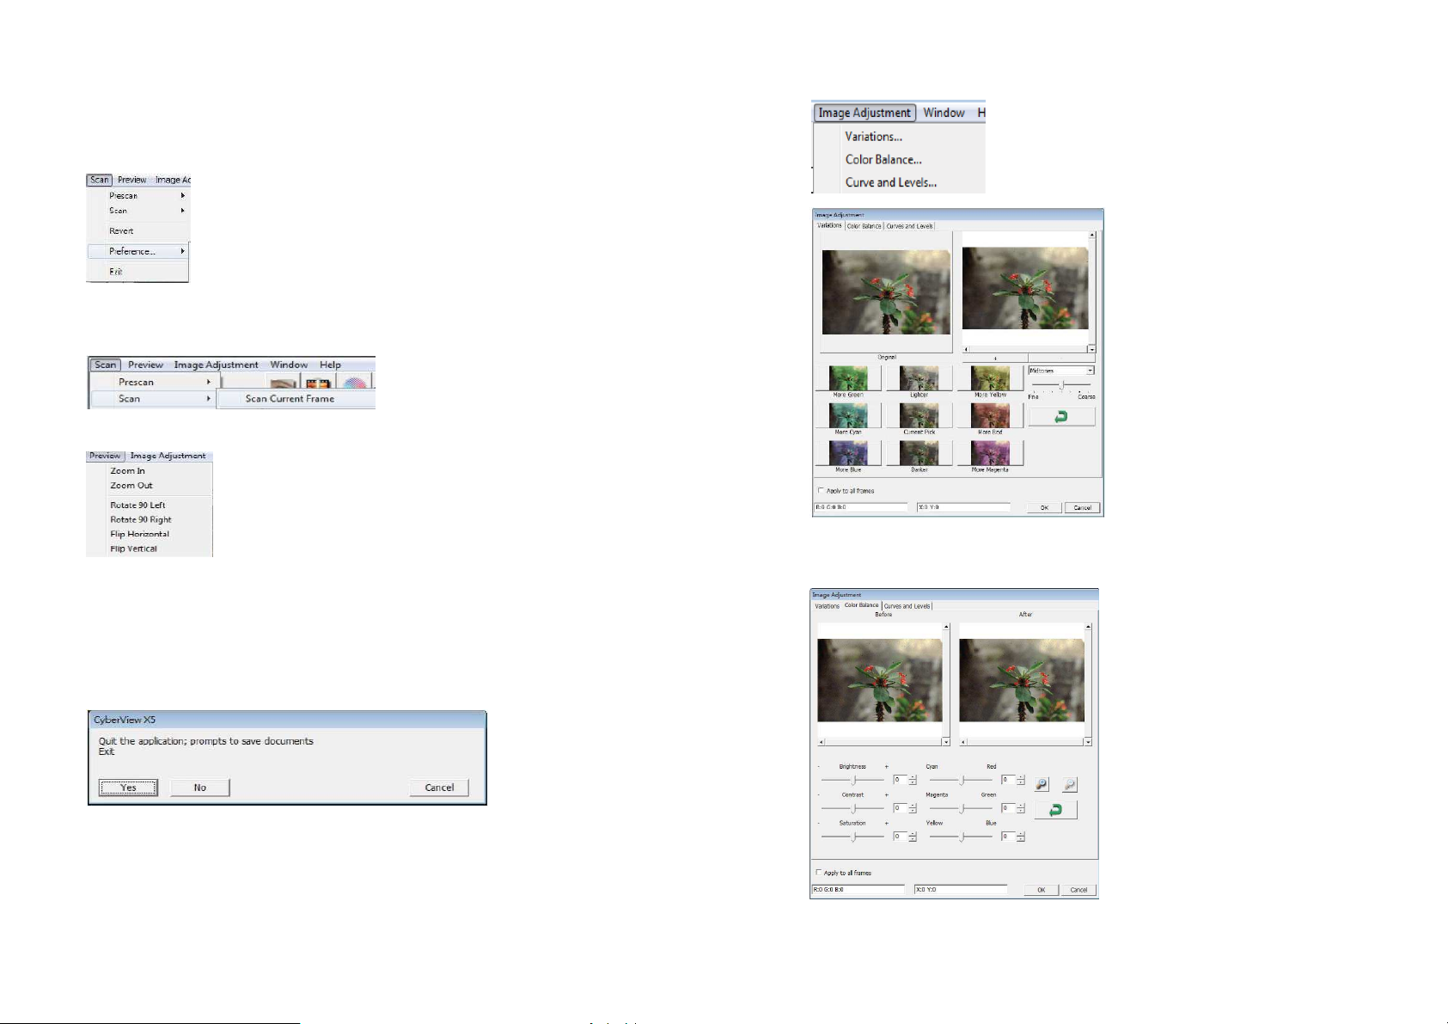Viewport: 1448px width, 1024px height.
Task: Zoom in using magnifier-plus icon in Color Balance dialog
Action: (x=1042, y=784)
